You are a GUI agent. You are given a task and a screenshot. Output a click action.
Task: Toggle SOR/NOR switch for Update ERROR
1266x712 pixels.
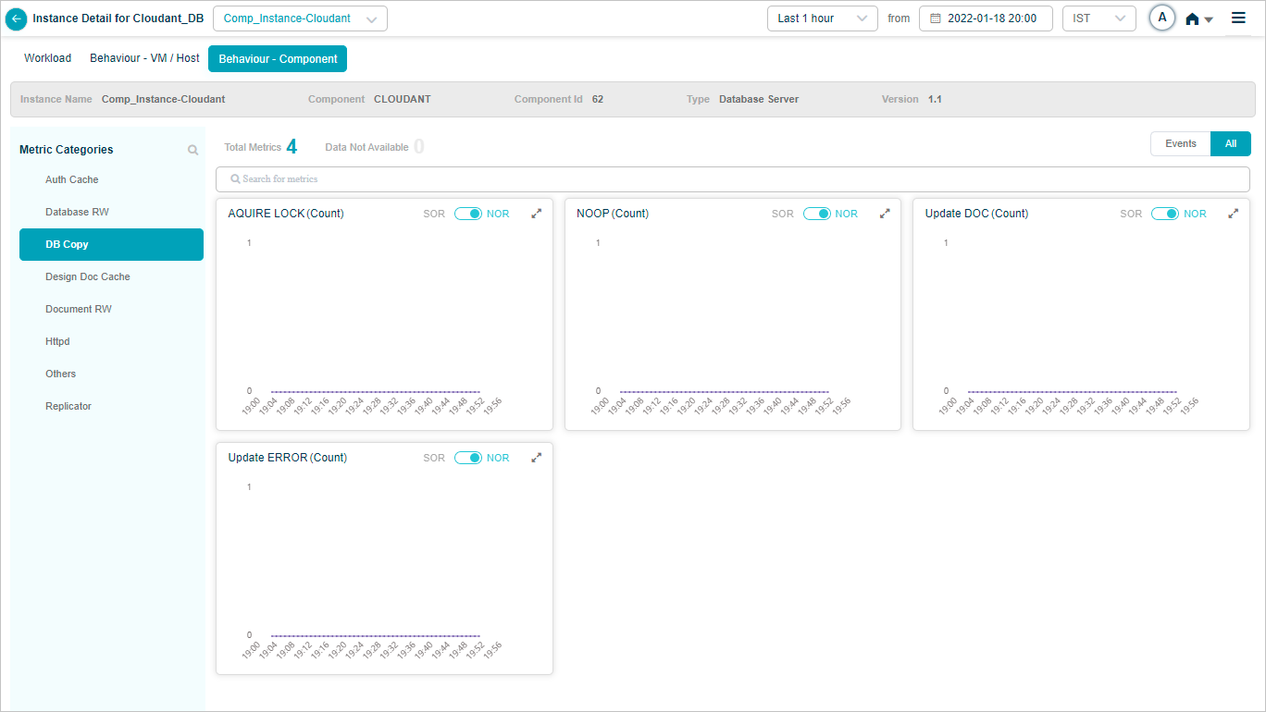pos(468,458)
